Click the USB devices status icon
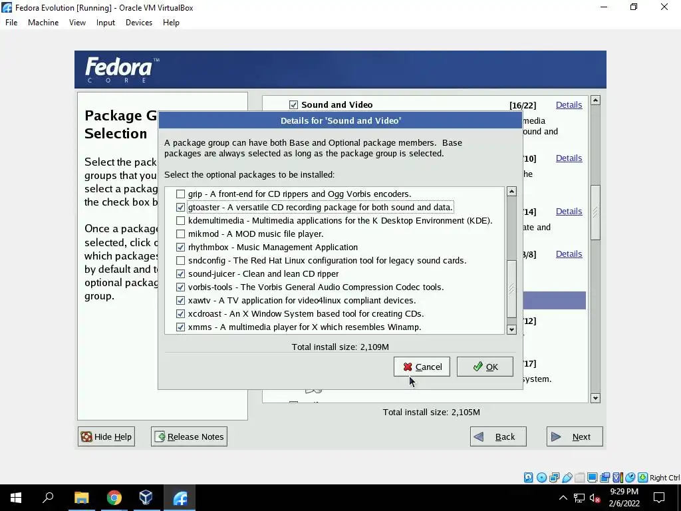681x511 pixels. 567,478
